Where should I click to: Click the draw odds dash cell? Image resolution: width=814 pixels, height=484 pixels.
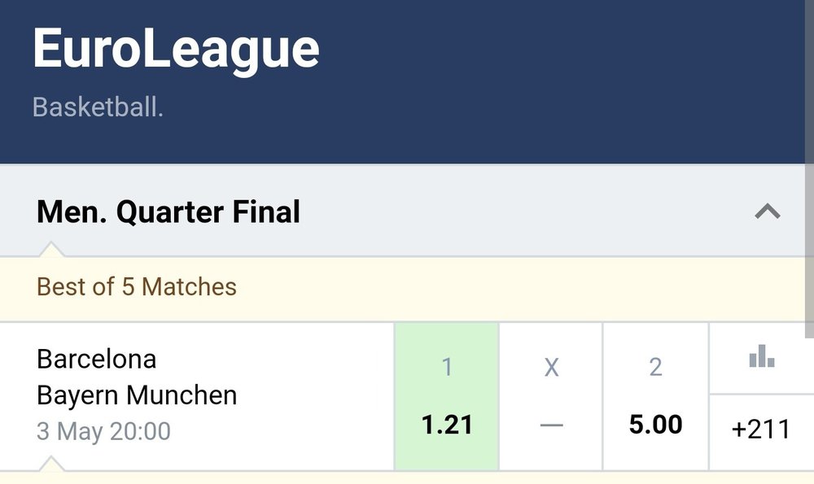551,424
